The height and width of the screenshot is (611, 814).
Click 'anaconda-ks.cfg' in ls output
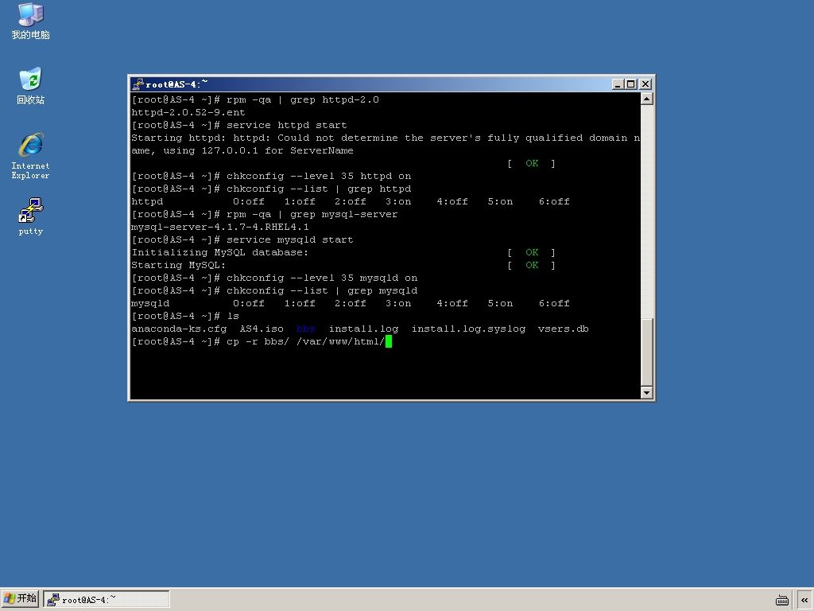(x=179, y=329)
